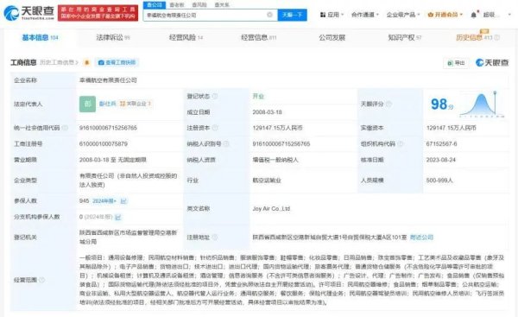Open the 经营风险 tab

186,38
